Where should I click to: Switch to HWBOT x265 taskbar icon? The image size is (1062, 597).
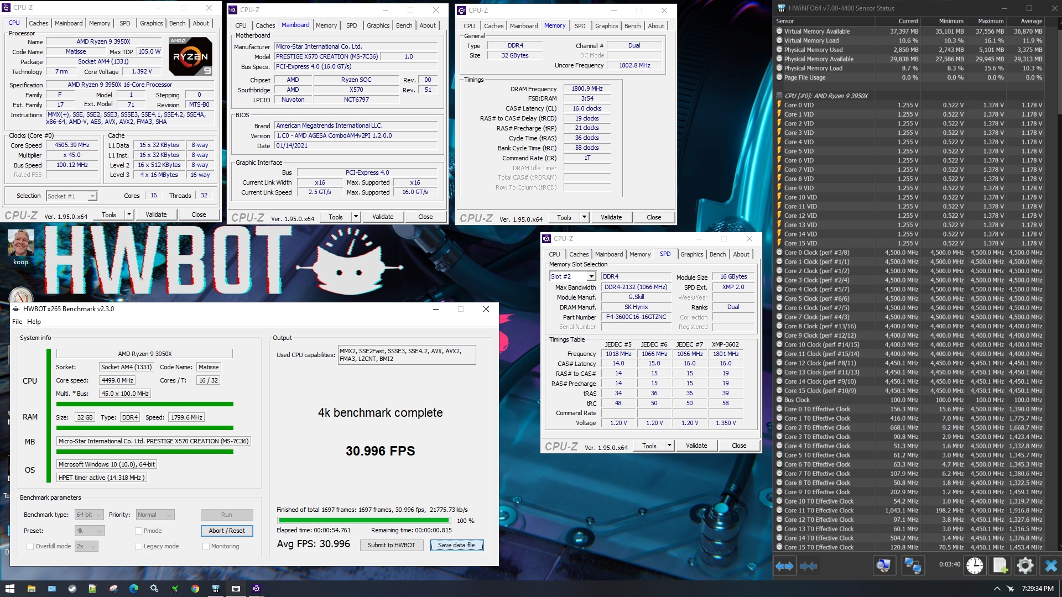(236, 589)
